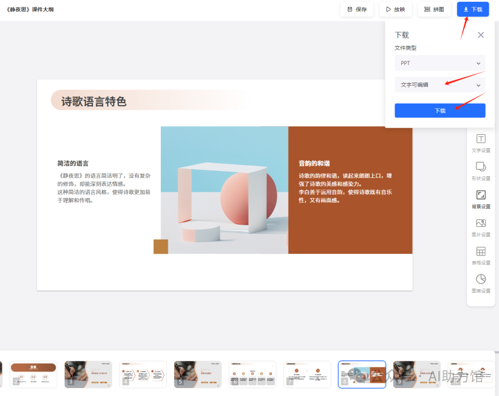Open 表格设置 table settings
The width and height of the screenshot is (499, 396).
481,256
